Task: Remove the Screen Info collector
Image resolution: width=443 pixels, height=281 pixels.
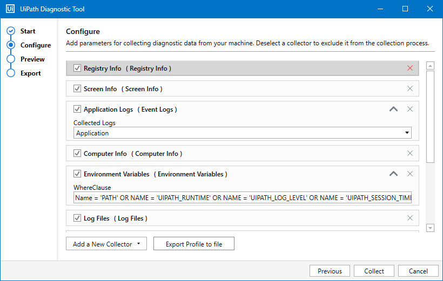Action: (x=410, y=88)
